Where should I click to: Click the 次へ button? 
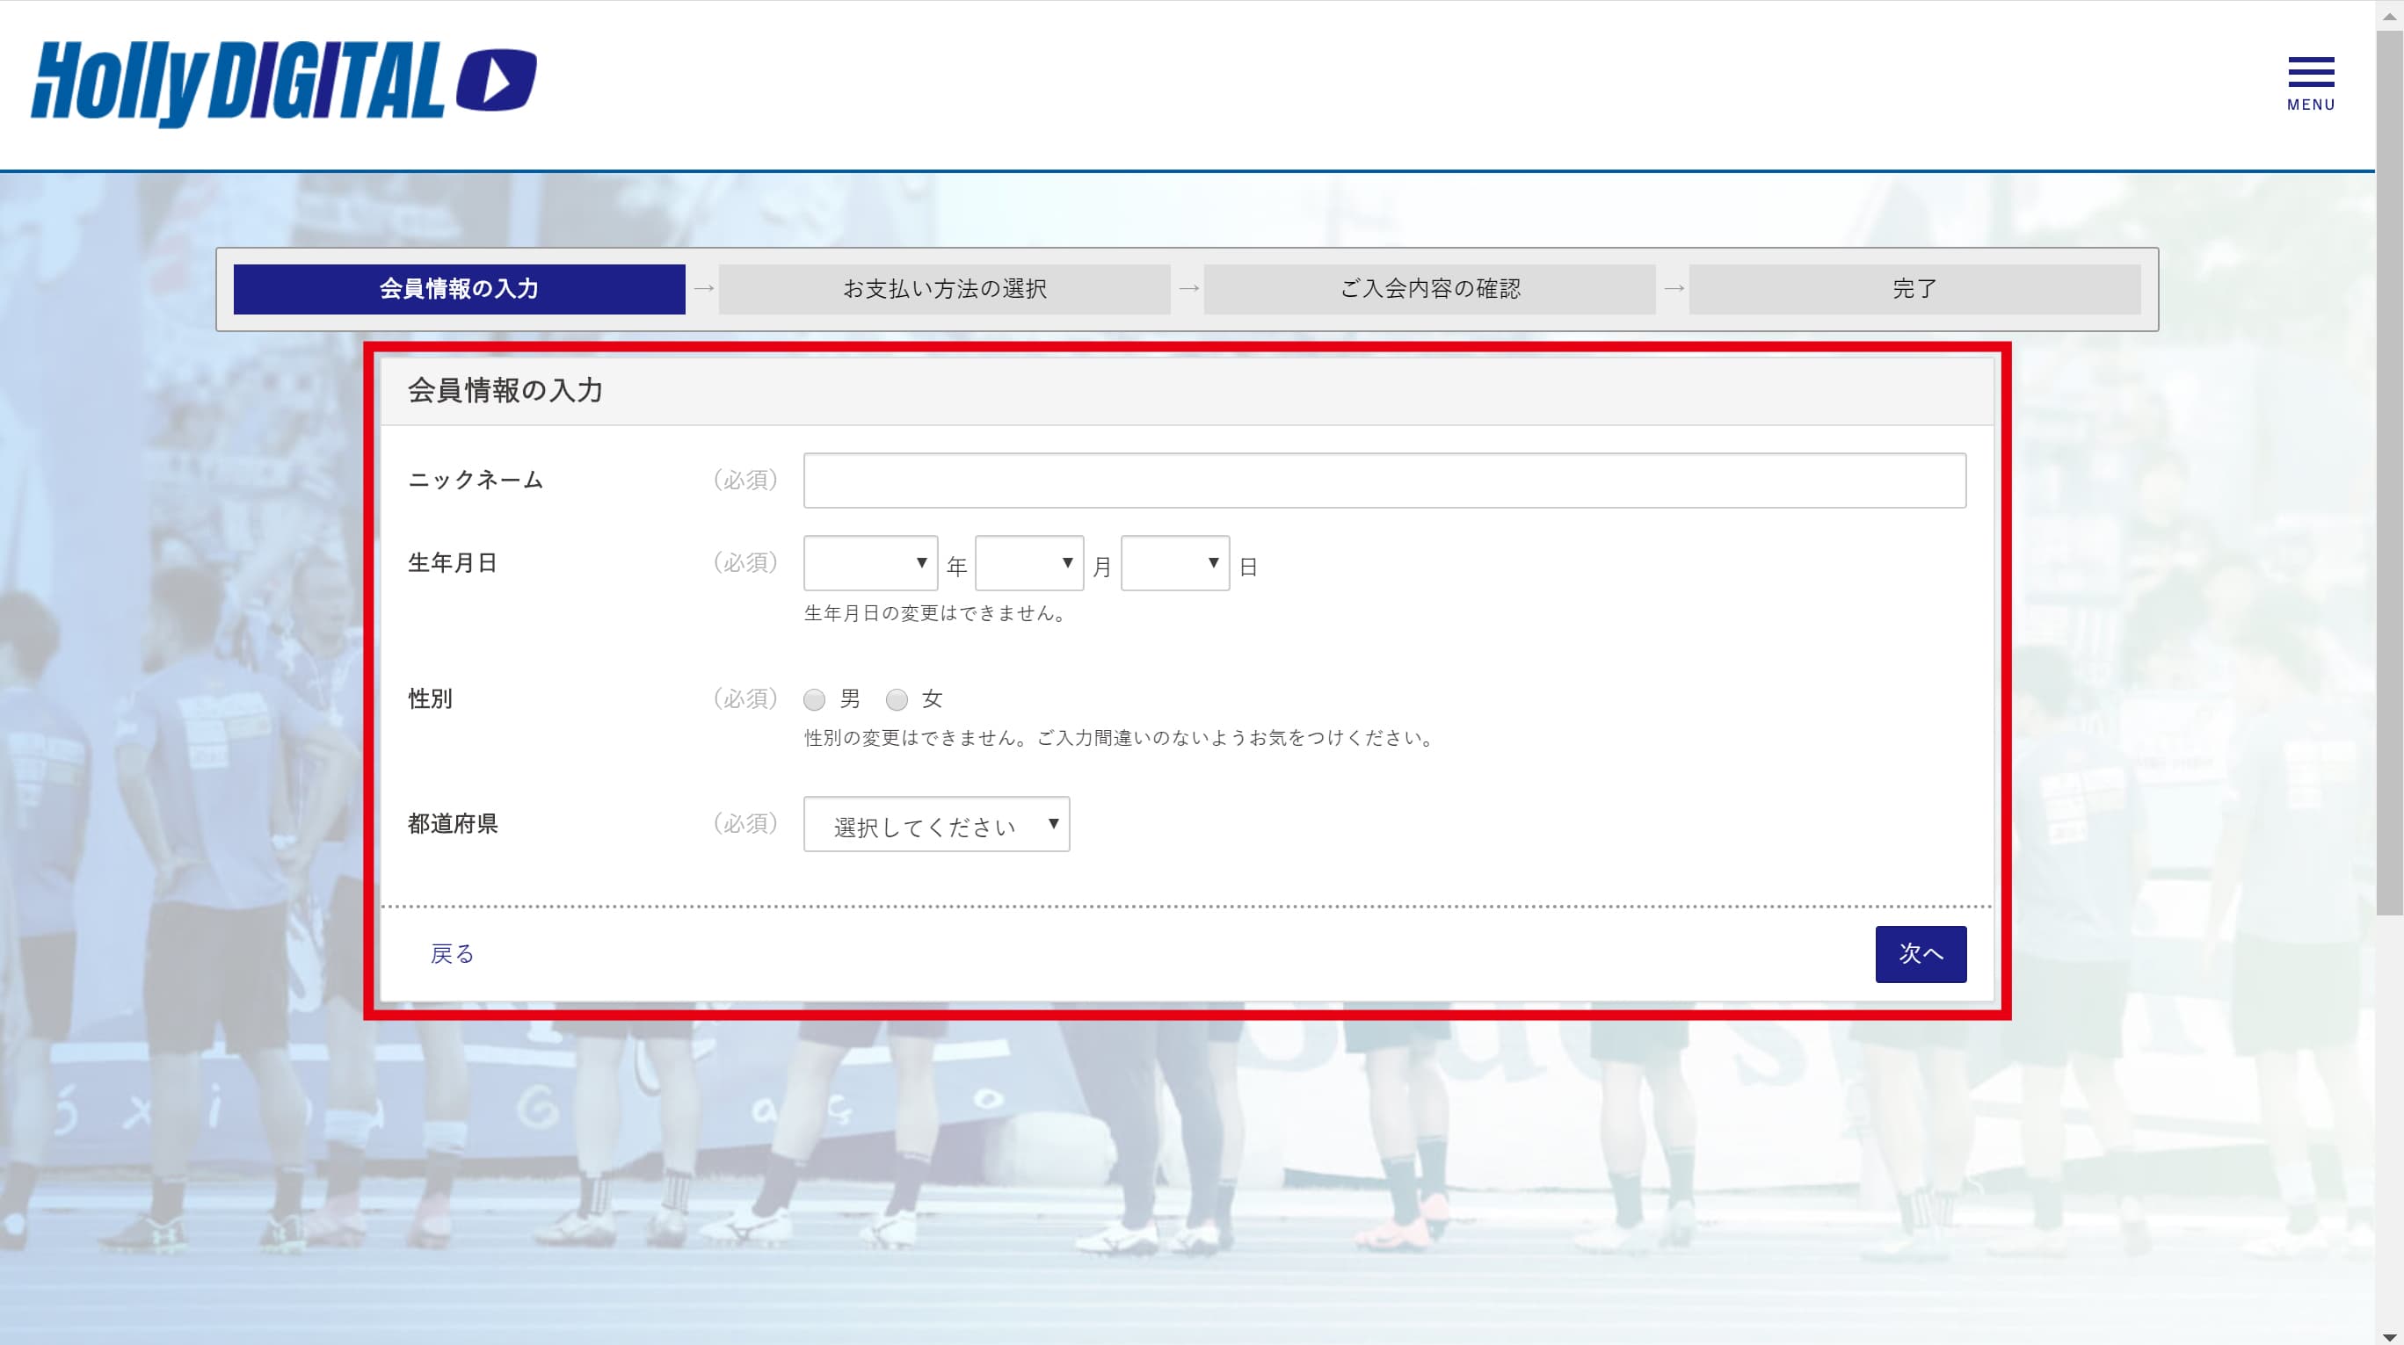1921,954
